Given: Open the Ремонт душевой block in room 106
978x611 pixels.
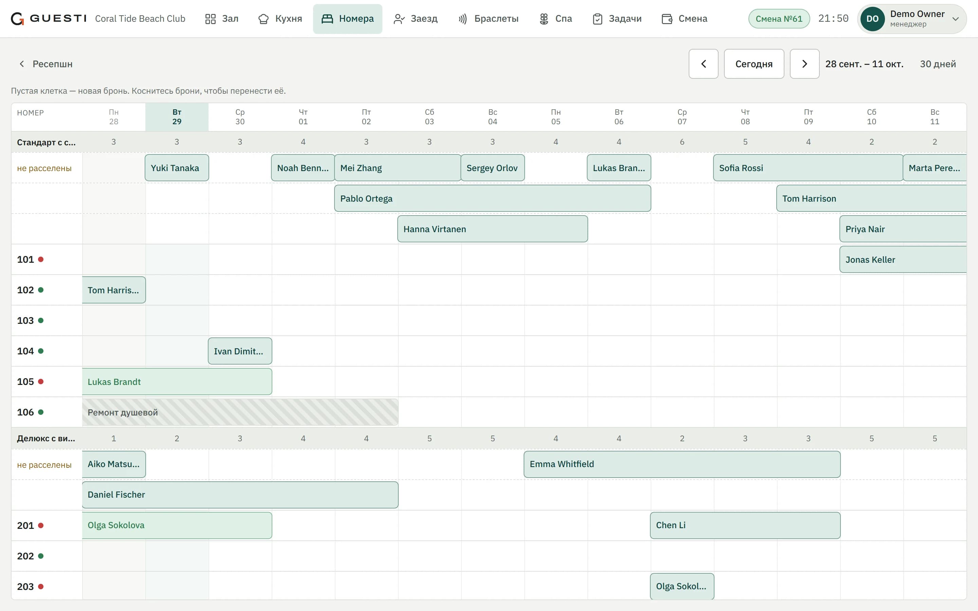Looking at the screenshot, I should tap(240, 412).
